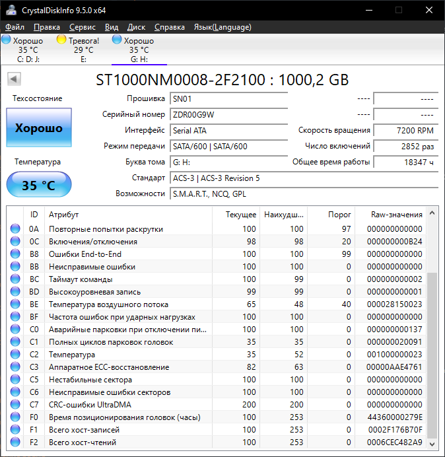Click status orb of attribute C7 row
Viewport: 445px width, 457px height.
click(15, 404)
